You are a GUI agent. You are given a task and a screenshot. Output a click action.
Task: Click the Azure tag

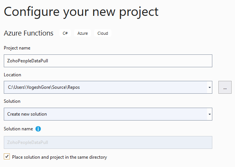(x=83, y=33)
